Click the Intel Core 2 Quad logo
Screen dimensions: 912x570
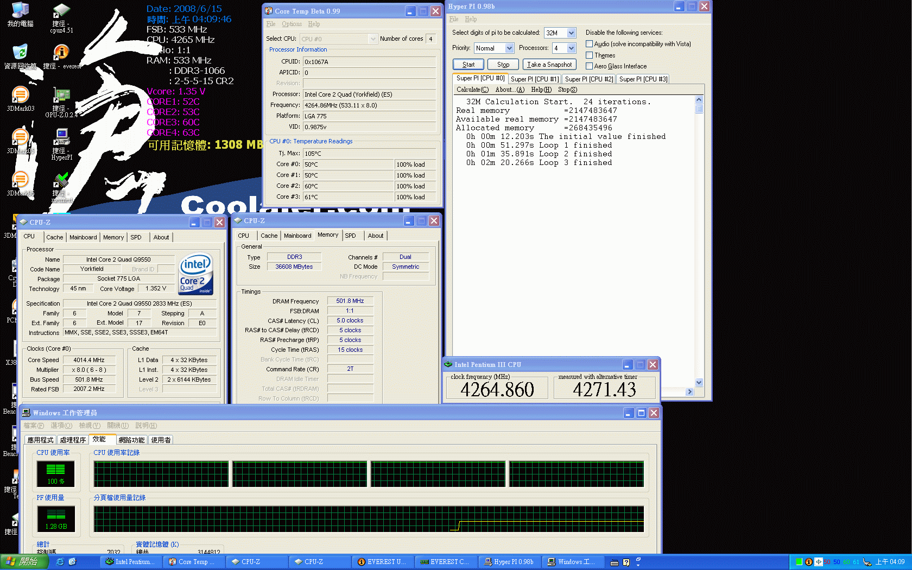196,274
